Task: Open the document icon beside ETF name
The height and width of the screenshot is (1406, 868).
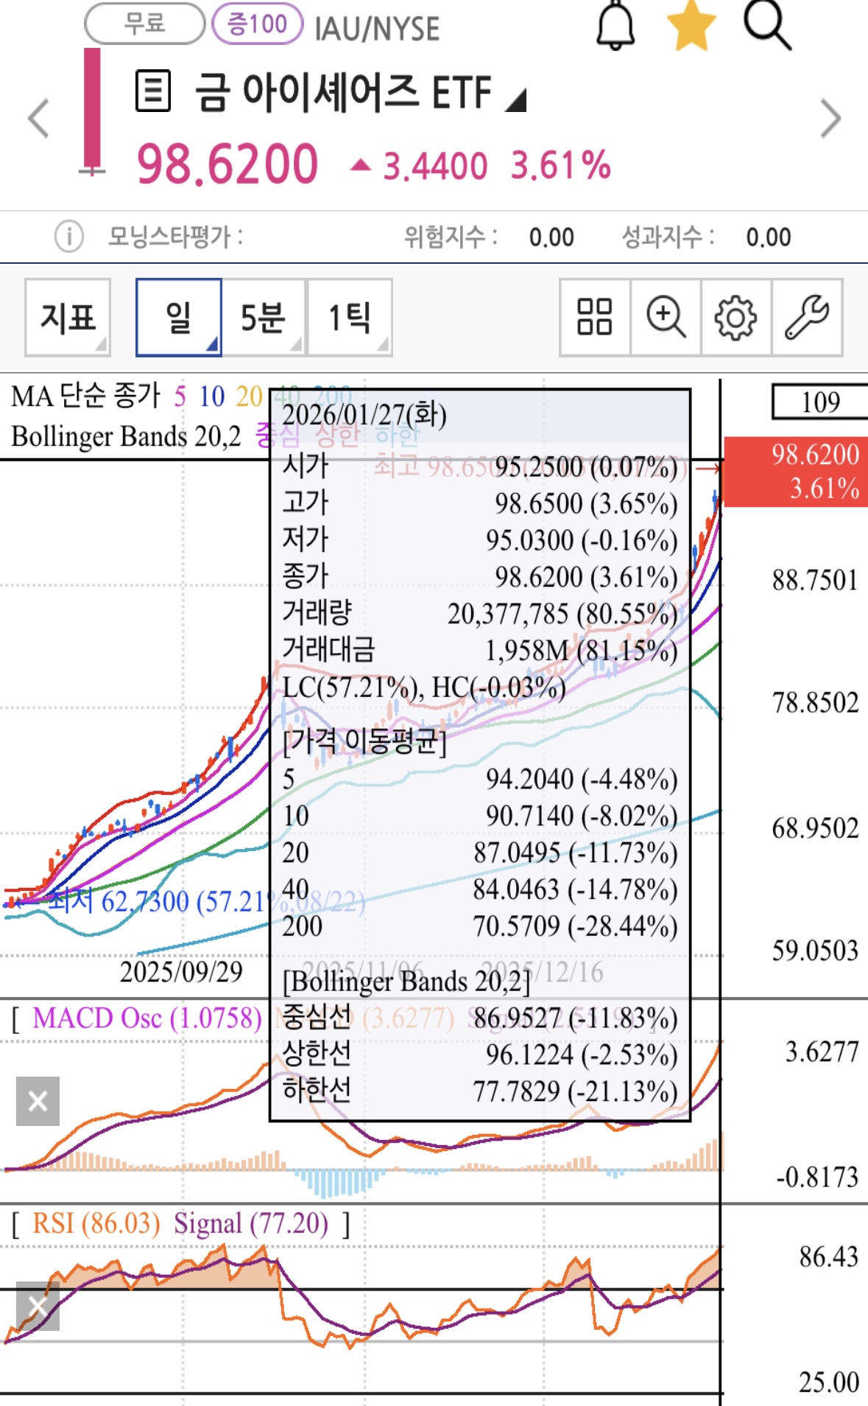Action: [x=153, y=91]
